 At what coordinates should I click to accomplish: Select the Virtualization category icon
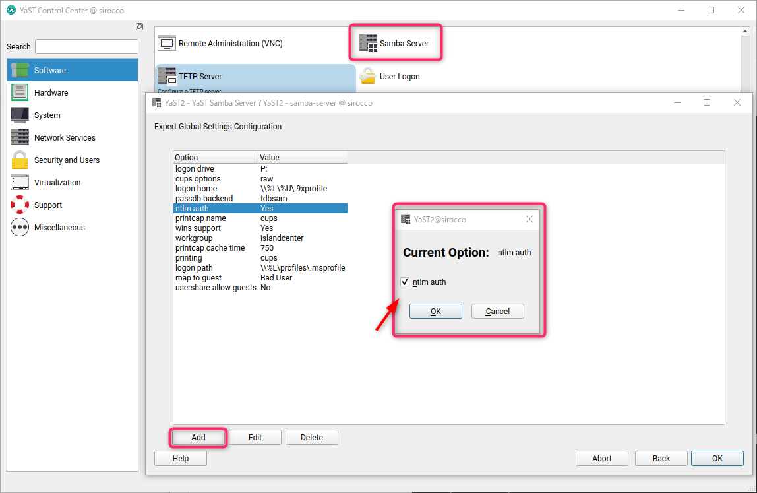click(20, 182)
